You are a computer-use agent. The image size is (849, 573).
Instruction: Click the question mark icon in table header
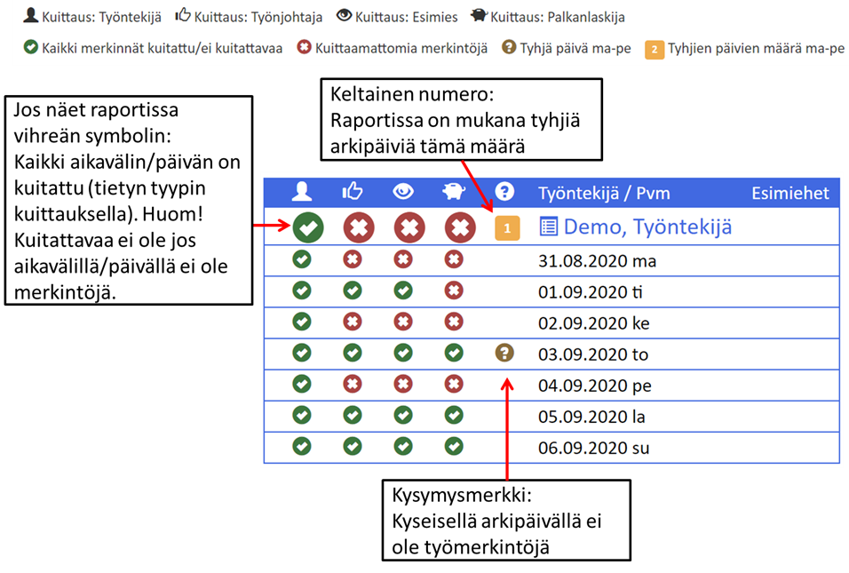coord(504,192)
